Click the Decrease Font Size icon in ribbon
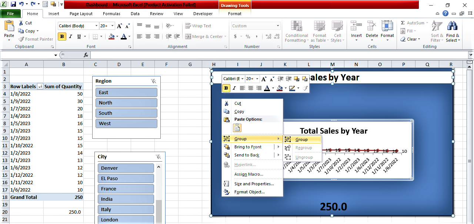Screen dimensions: 474x224 127,26
